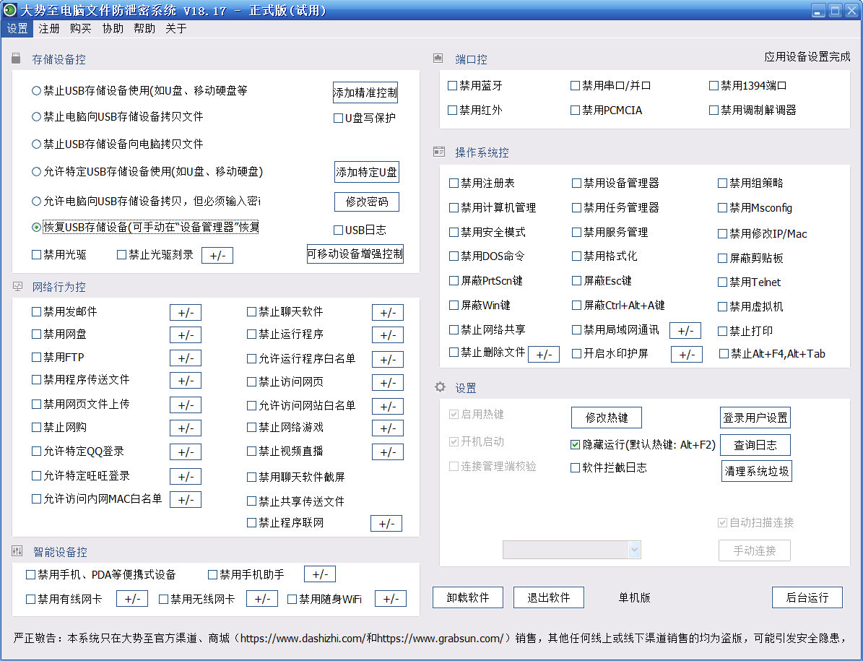
Task: Expand the +/- list for 禁止聊天软件
Action: 387,312
